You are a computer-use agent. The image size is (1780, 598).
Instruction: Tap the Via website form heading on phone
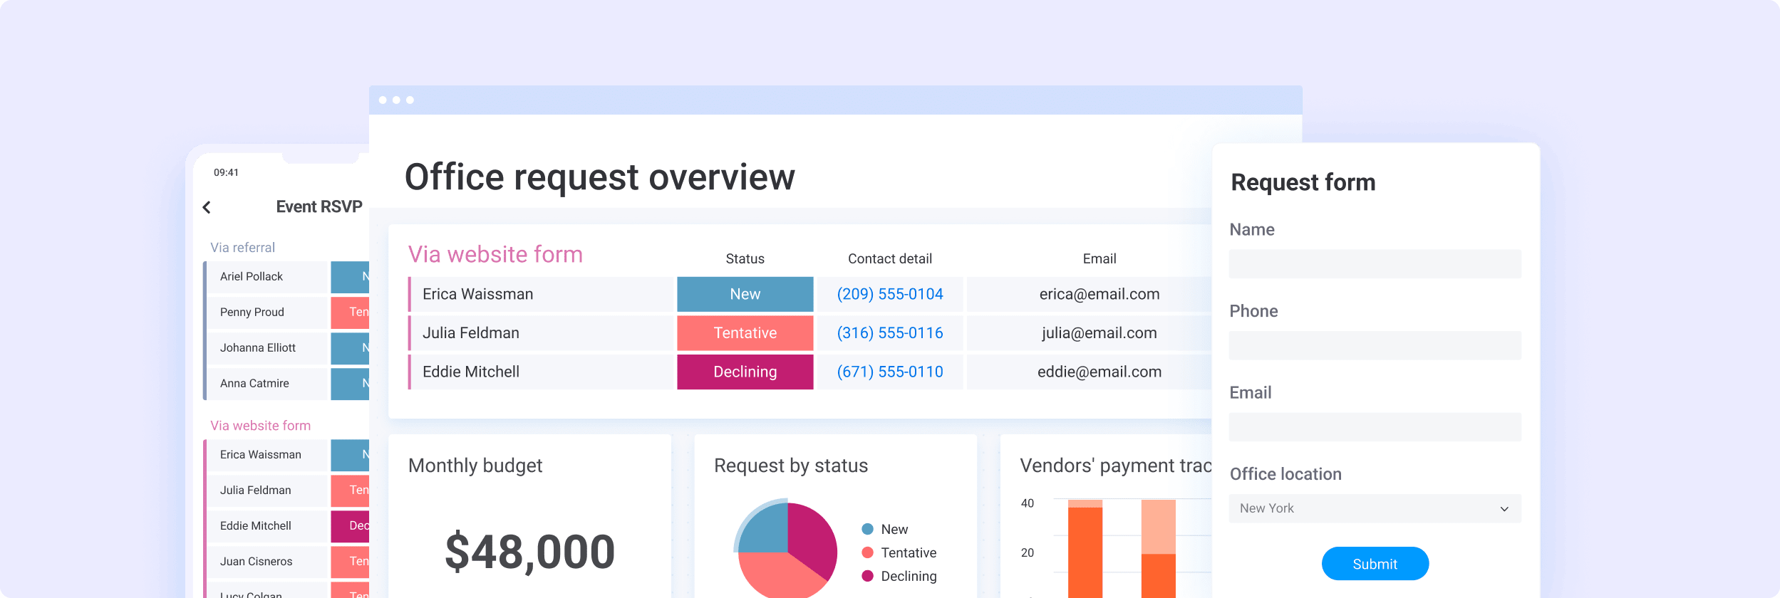(260, 425)
